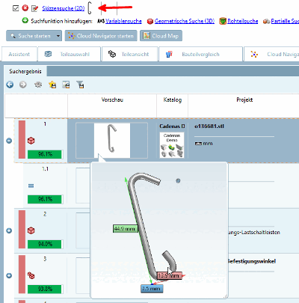Click the 96.1% green similarity bar in row 1

(45, 154)
